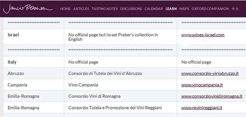
Task: Select DISCUSSIONS in the top navigation
Action: 131,9
